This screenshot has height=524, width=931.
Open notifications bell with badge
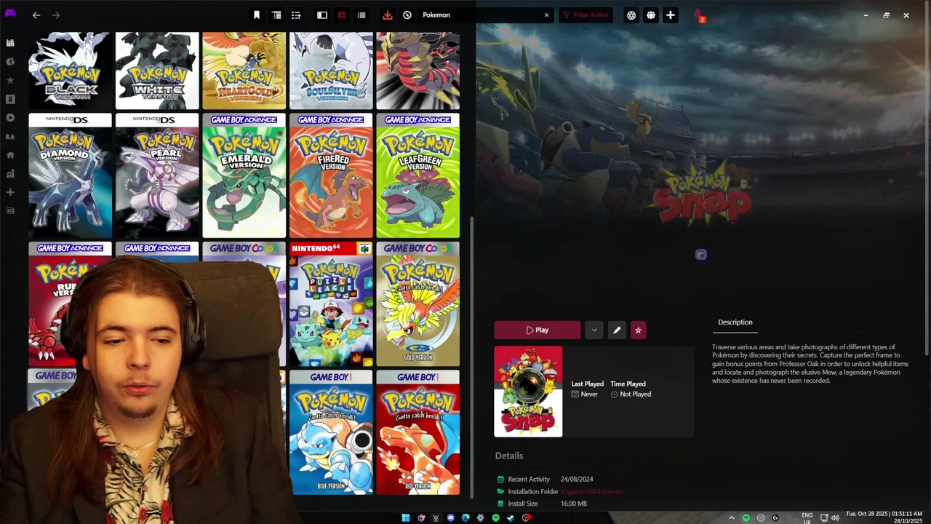point(698,15)
